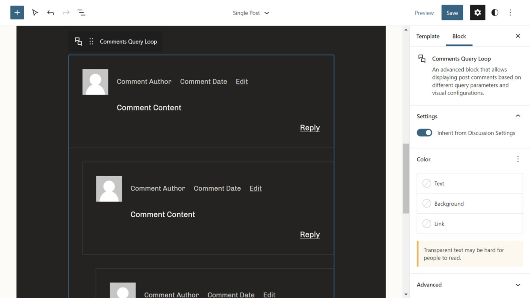Image resolution: width=530 pixels, height=298 pixels.
Task: Open the Single Post template dropdown
Action: [251, 13]
